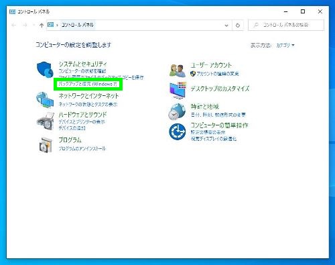Open the Network and Internet globe icon
Viewport: 335px width, 265px height.
pos(45,99)
